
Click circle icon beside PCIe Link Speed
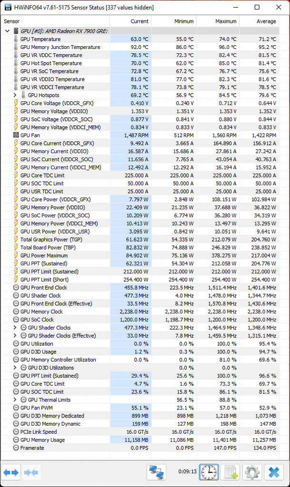(x=16, y=432)
